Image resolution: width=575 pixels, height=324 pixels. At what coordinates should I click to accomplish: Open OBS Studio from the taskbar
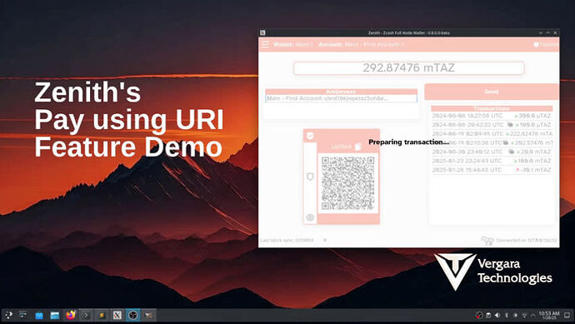133,315
